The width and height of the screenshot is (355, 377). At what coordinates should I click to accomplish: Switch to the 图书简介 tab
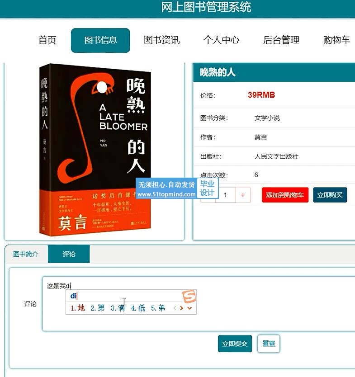(x=26, y=254)
